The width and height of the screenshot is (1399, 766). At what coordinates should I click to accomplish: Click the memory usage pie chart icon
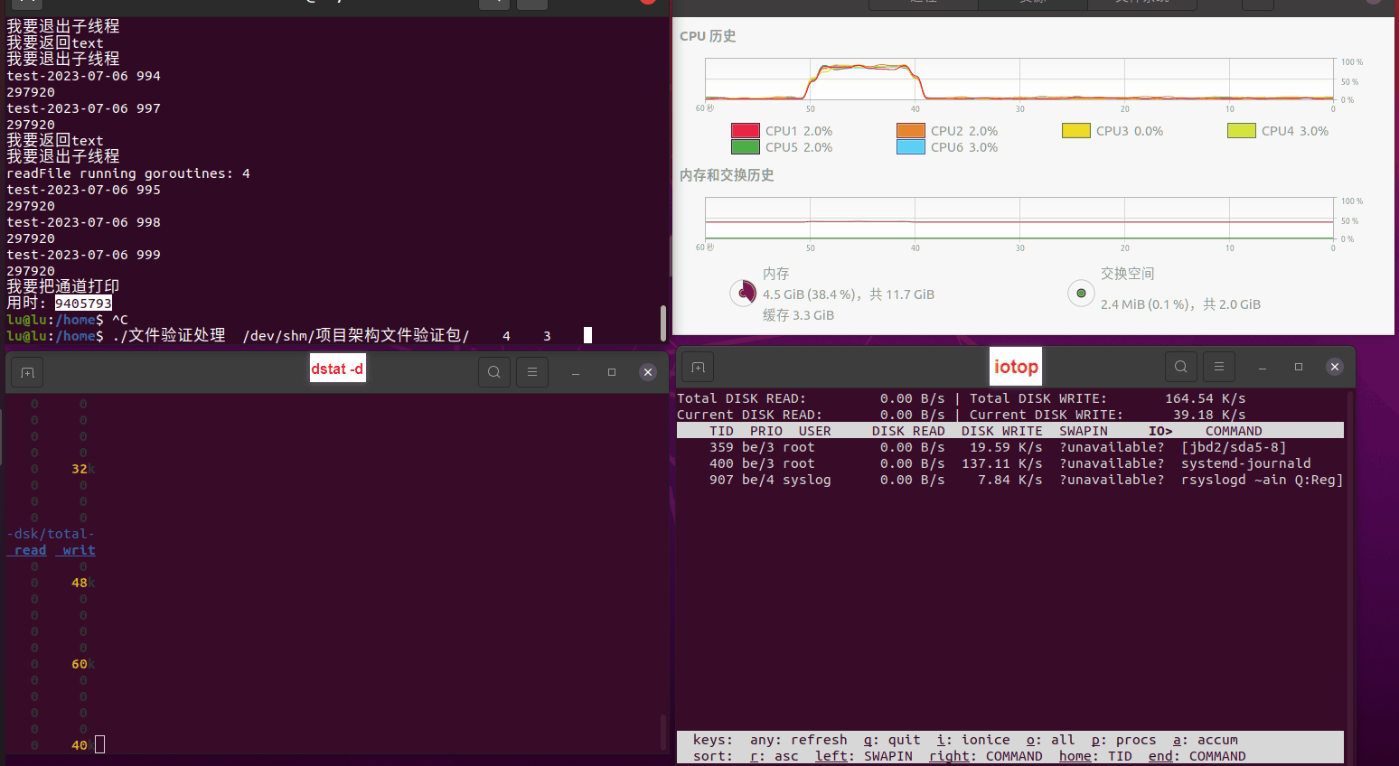[743, 293]
